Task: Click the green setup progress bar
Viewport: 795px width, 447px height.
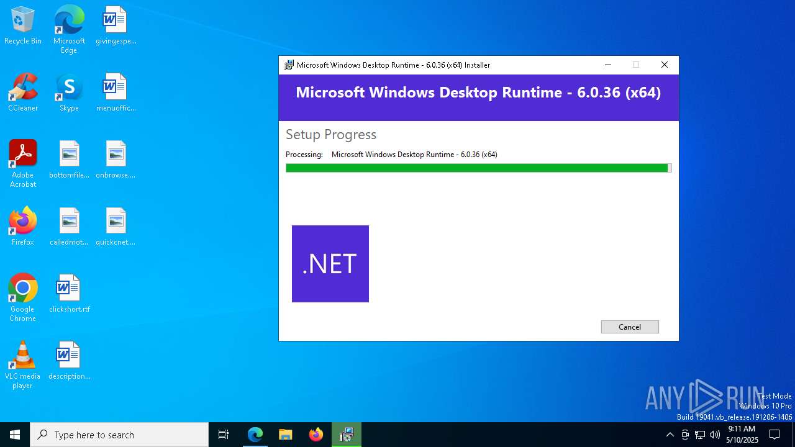Action: 478,168
